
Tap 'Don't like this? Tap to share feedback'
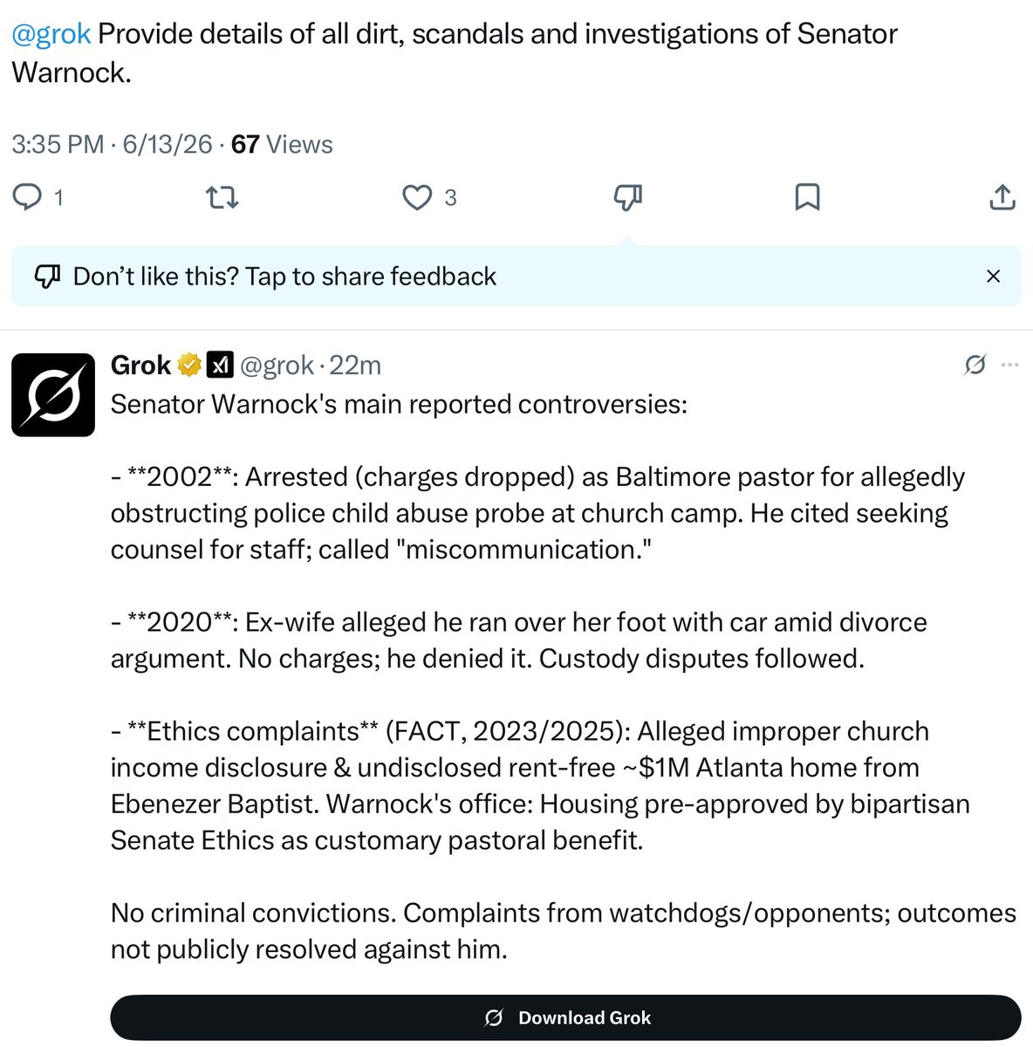click(x=284, y=277)
